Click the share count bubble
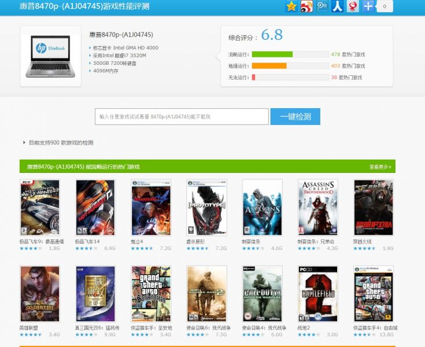 pyautogui.click(x=385, y=6)
